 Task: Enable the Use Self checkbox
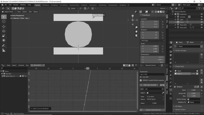[141, 77]
